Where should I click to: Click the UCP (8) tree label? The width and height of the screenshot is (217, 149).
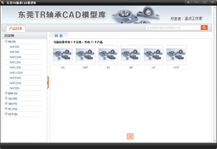pos(13,114)
